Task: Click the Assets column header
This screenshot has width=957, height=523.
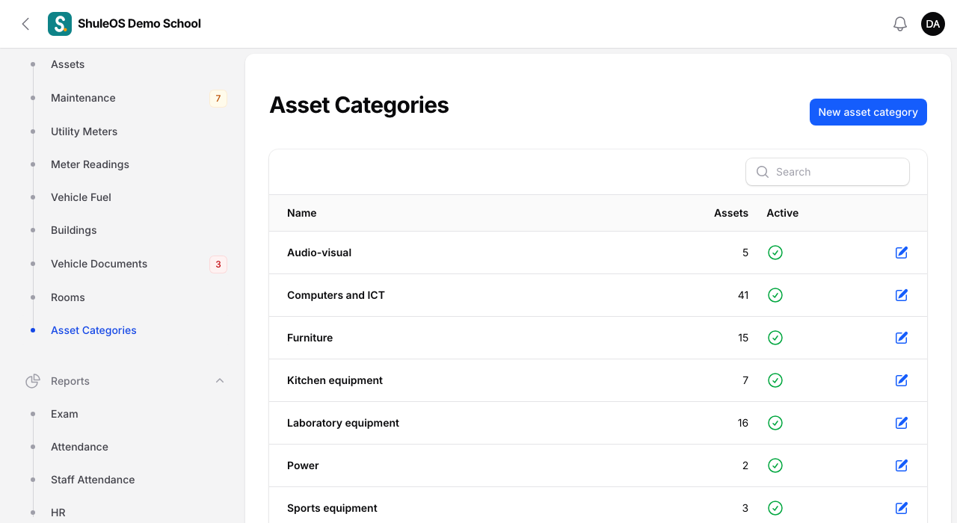Action: click(x=731, y=213)
